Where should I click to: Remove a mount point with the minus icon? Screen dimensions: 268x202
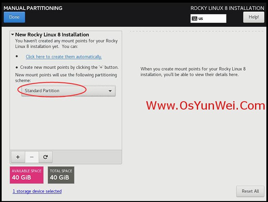point(32,157)
